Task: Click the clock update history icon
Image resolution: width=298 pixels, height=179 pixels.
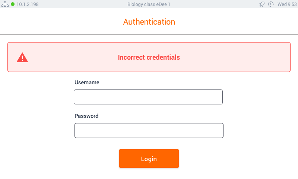Action: [x=271, y=4]
